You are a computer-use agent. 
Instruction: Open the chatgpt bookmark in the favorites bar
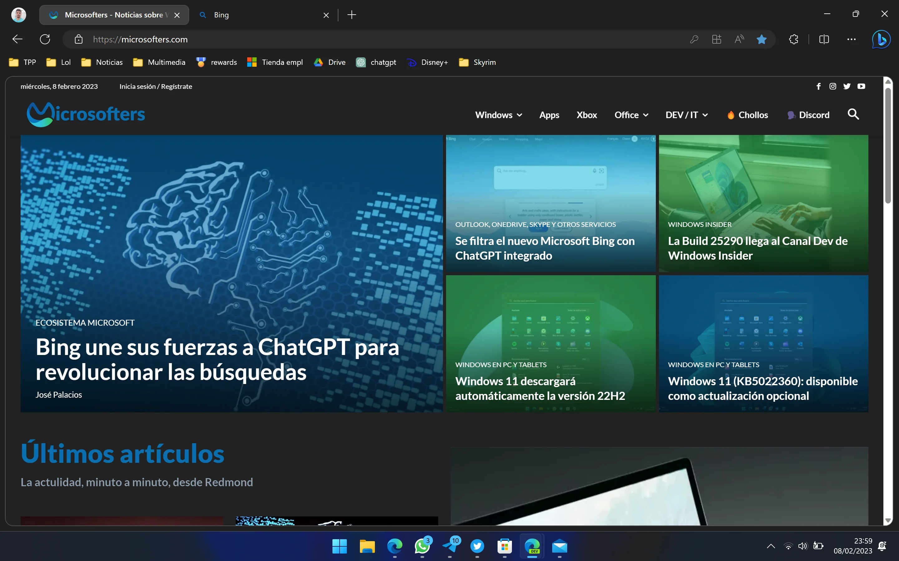[376, 62]
